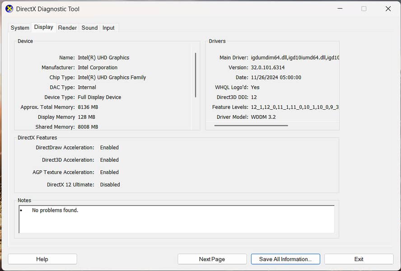Click 'Intel(R) UHD Graphics Family' chip type

click(112, 77)
